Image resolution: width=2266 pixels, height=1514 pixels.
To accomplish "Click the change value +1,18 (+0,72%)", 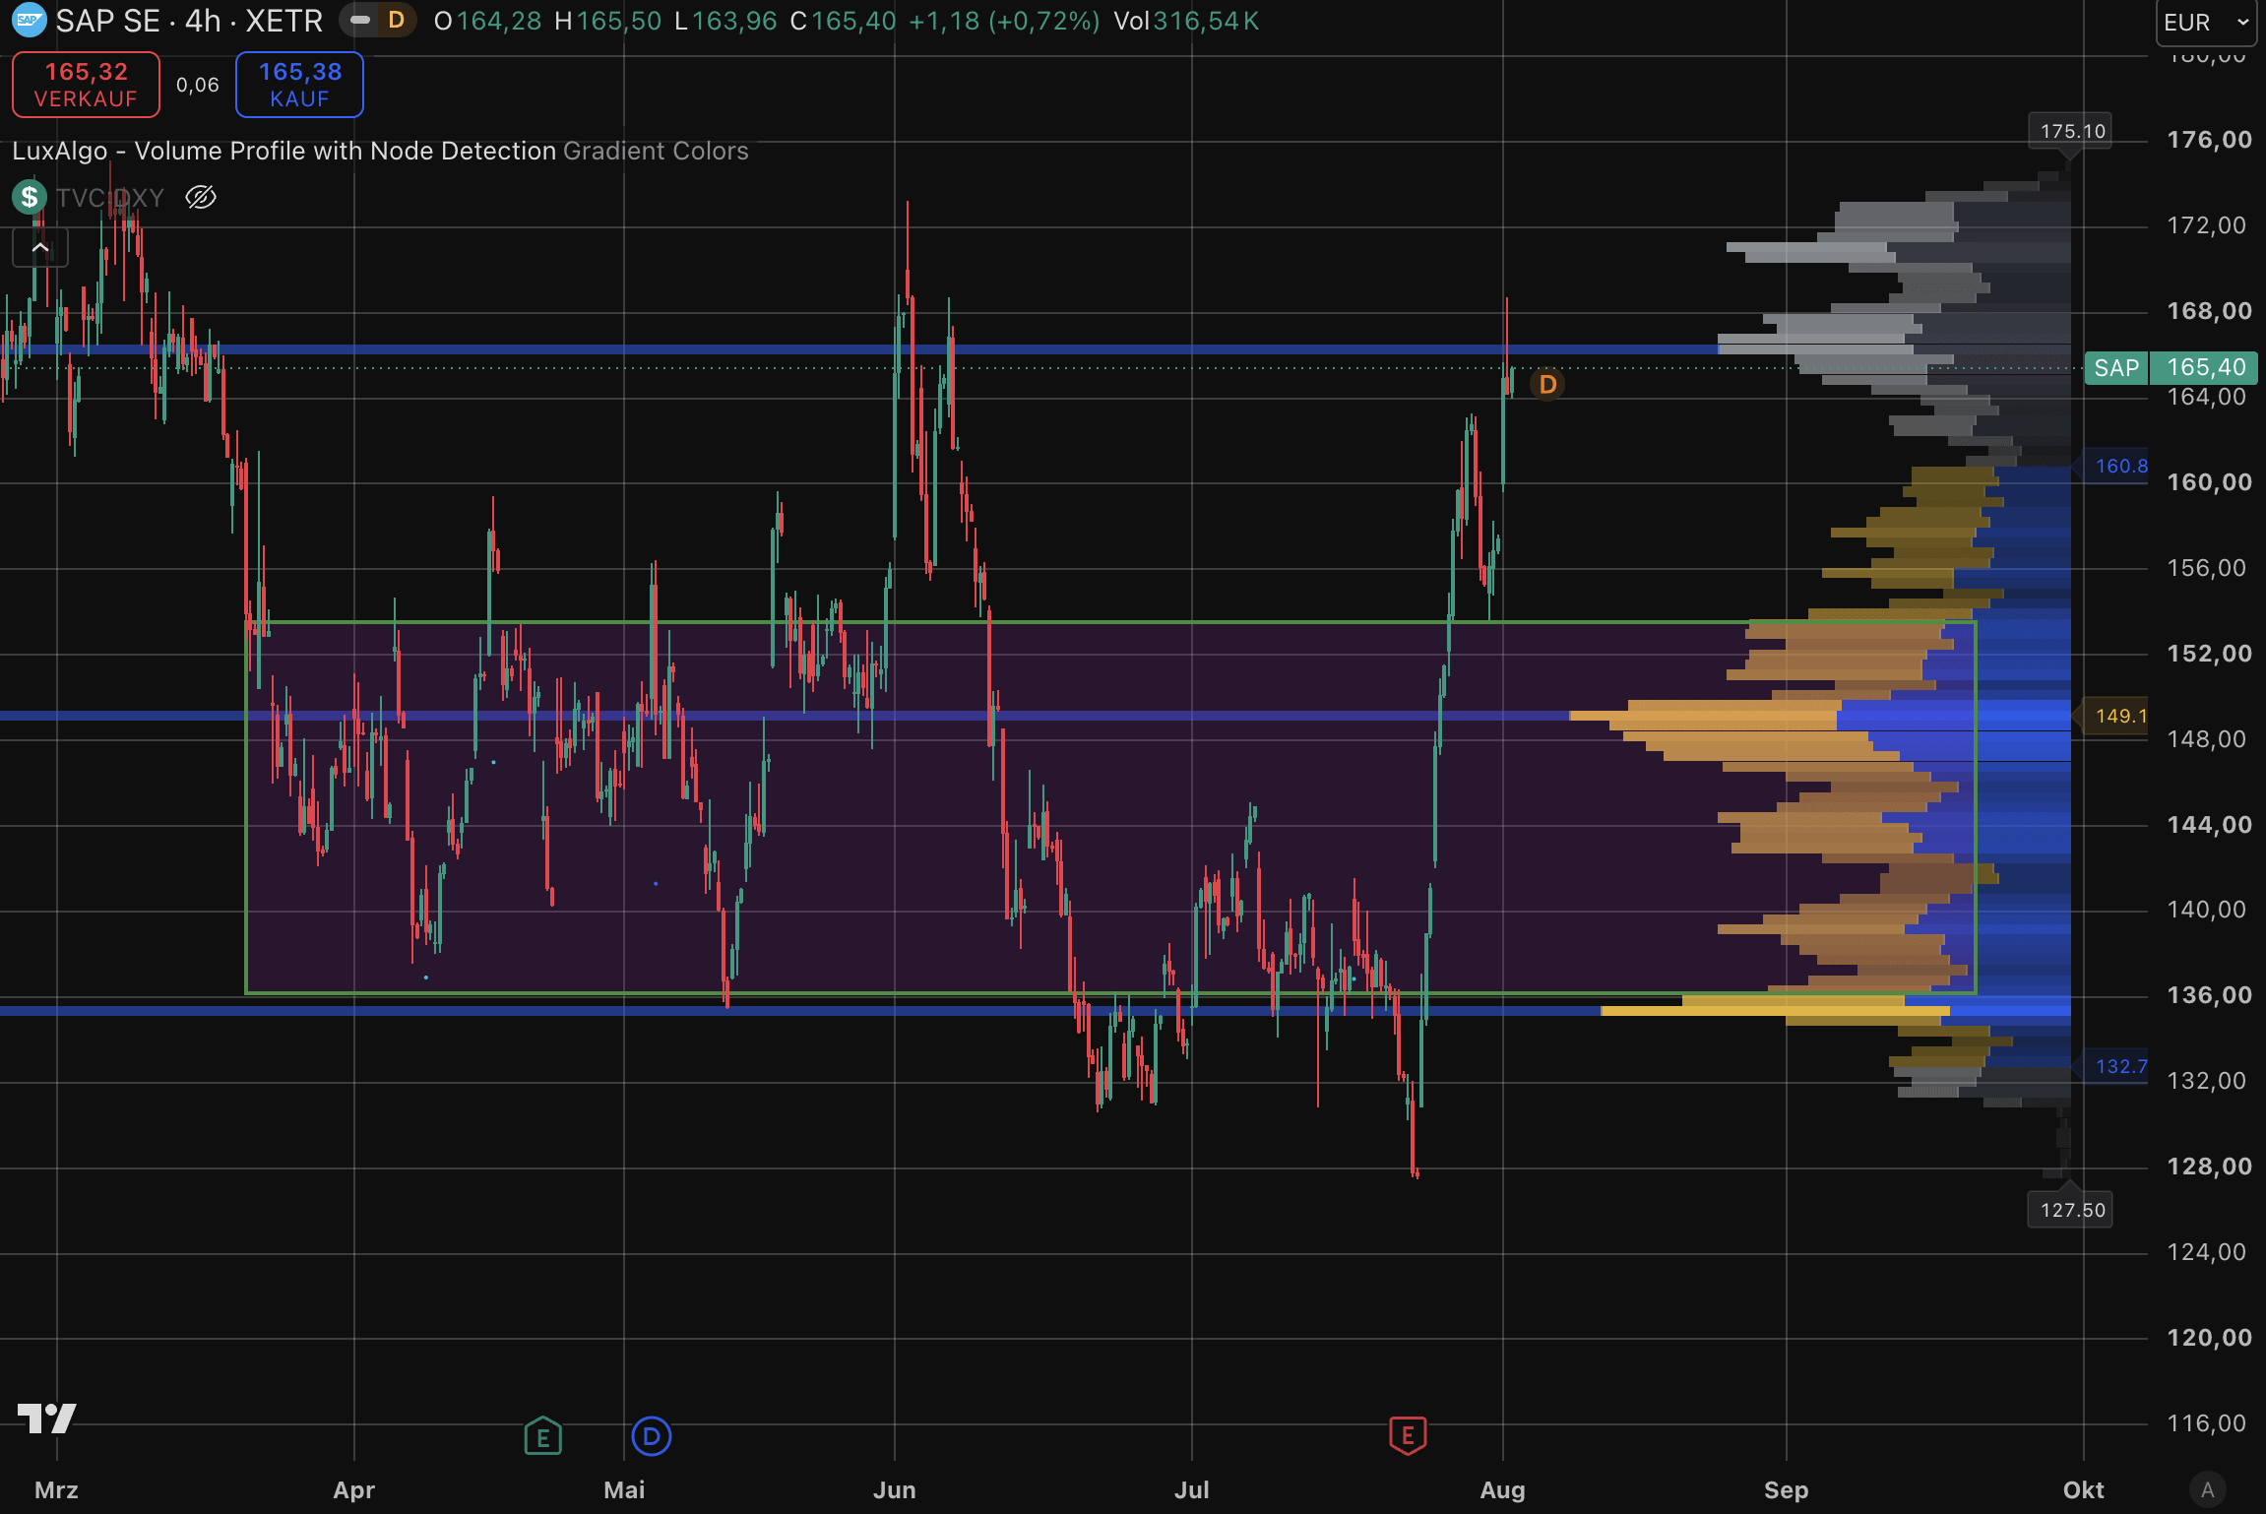I will [x=1004, y=21].
